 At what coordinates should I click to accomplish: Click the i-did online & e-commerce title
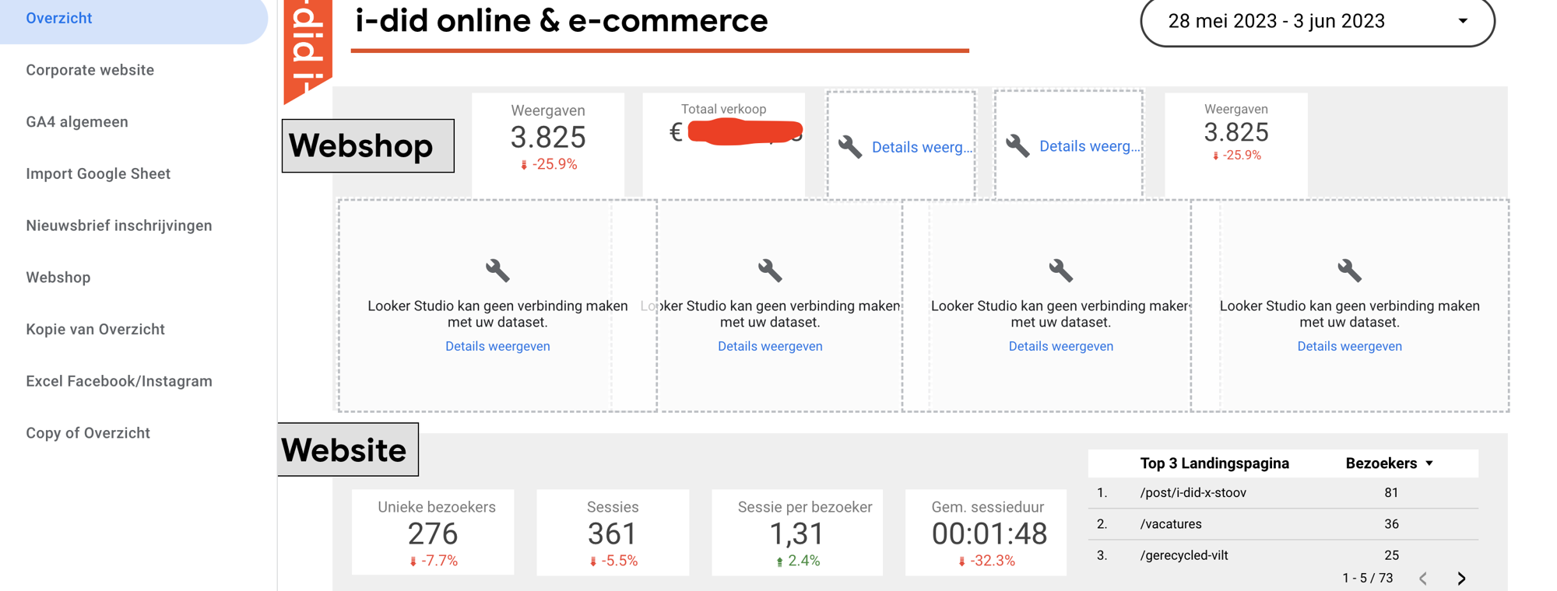pyautogui.click(x=561, y=20)
